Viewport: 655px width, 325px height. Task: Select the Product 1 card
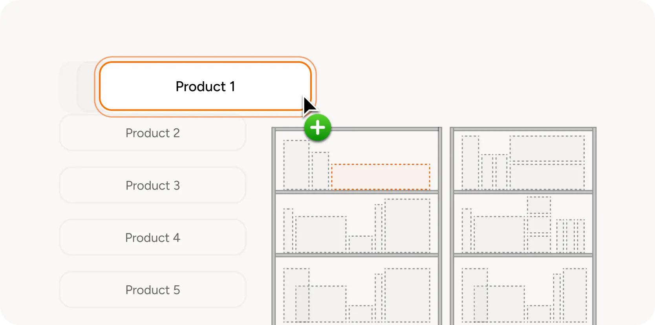(x=205, y=86)
